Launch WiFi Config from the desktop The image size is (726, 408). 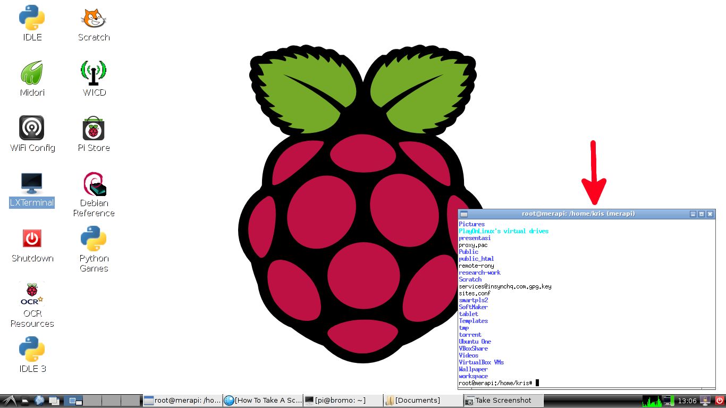coord(32,134)
